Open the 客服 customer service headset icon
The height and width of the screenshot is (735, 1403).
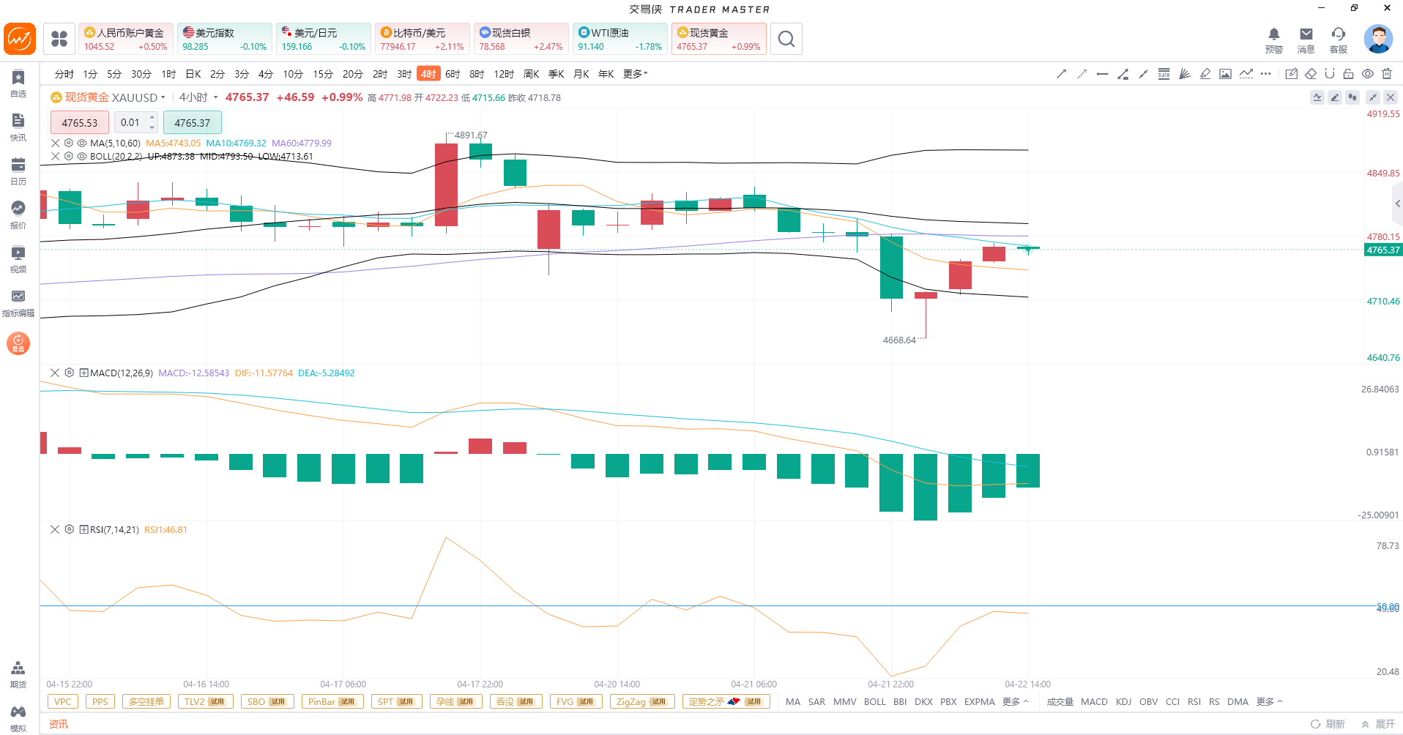1339,40
